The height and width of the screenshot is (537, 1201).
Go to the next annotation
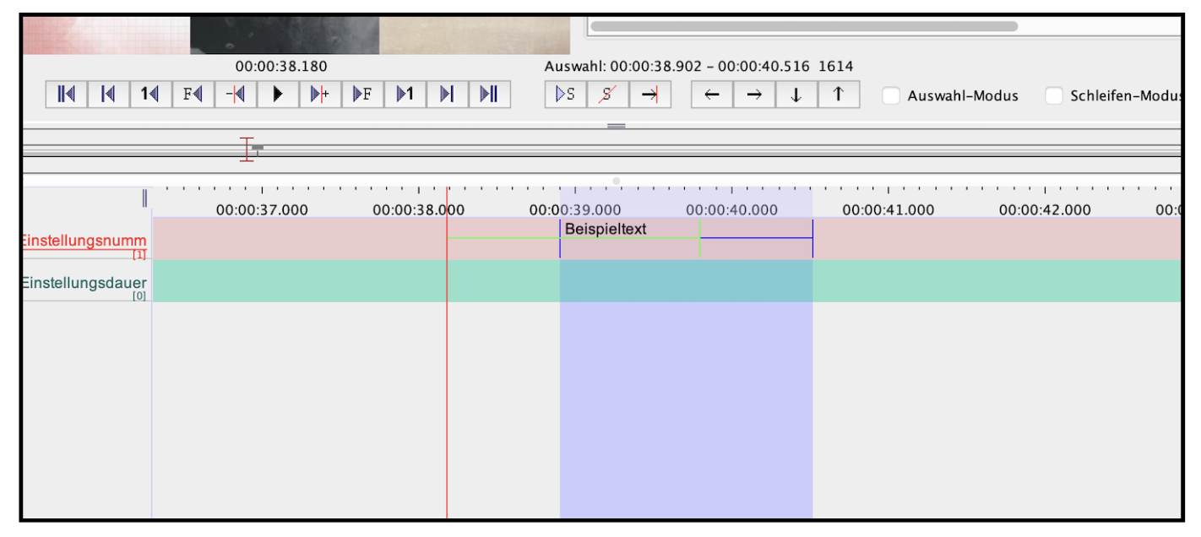(754, 95)
